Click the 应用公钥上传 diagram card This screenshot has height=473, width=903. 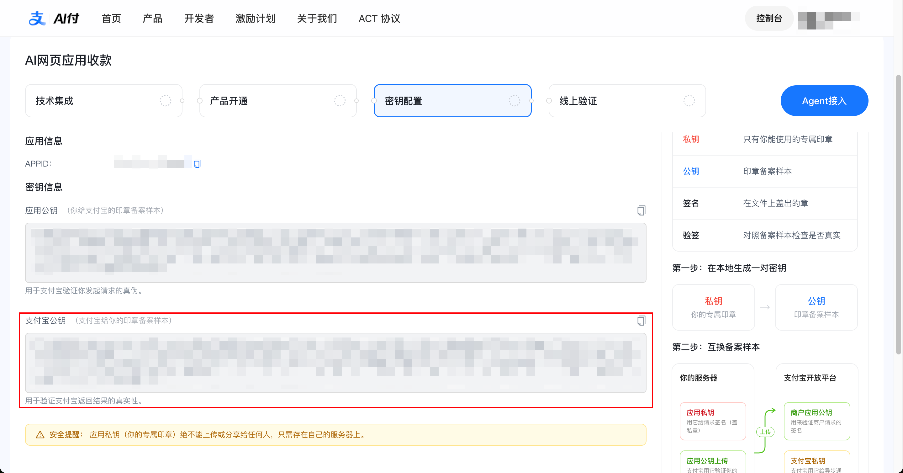(x=713, y=462)
